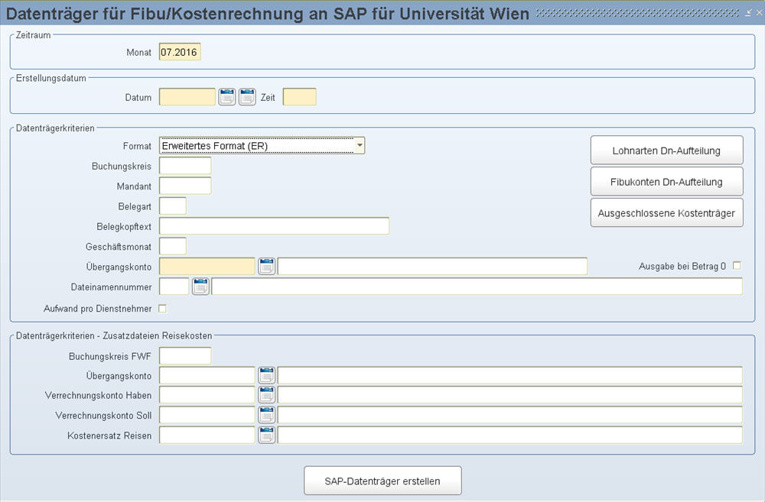The height and width of the screenshot is (502, 765).
Task: Open the Dateinamennummer lookup icon
Action: click(200, 286)
